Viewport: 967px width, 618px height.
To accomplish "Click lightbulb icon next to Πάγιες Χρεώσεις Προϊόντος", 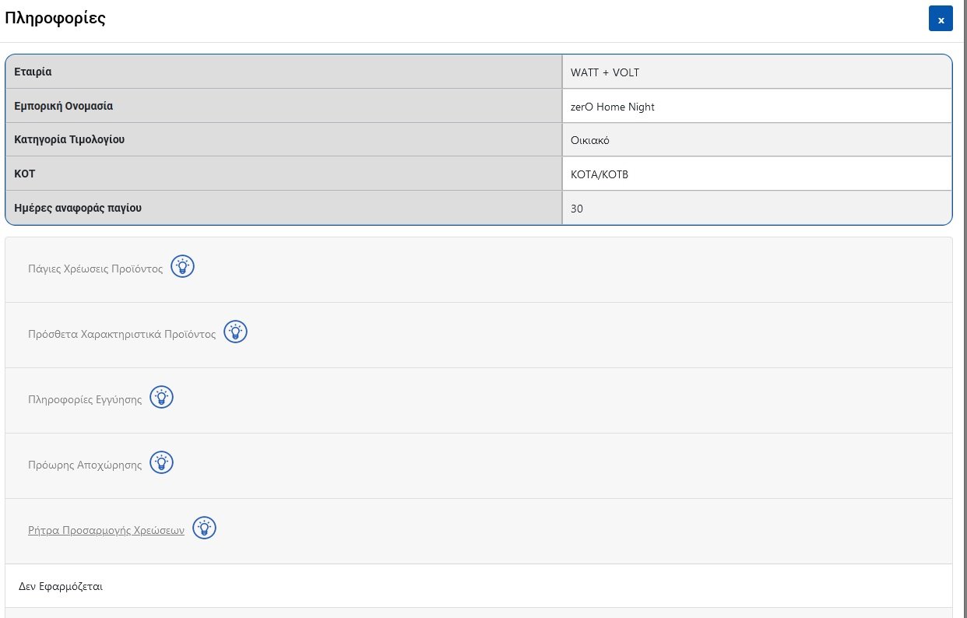I will click(x=182, y=266).
